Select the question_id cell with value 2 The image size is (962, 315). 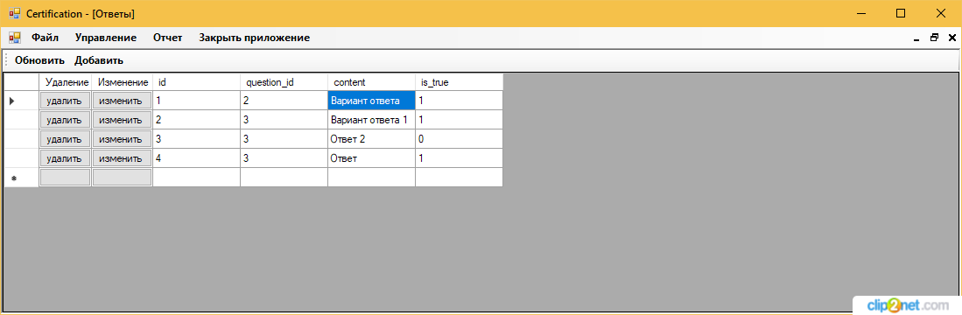[x=284, y=101]
